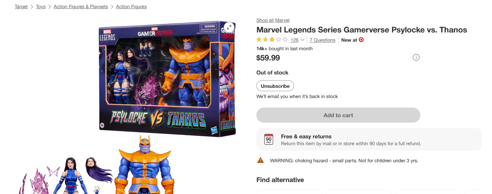492x194 pixels.
Task: Click the Free & easy returns panel
Action: [x=369, y=139]
